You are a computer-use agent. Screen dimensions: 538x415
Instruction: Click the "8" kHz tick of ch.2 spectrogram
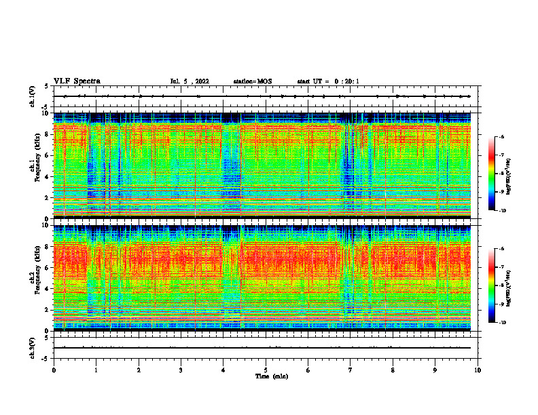click(x=47, y=247)
